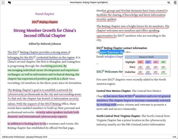Apply the blue wavy underline style
178x139 pixels.
[148, 67]
